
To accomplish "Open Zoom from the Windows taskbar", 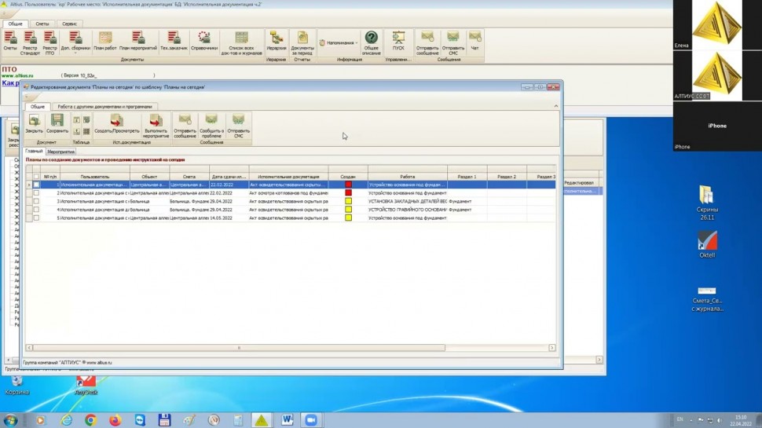I will pyautogui.click(x=310, y=420).
